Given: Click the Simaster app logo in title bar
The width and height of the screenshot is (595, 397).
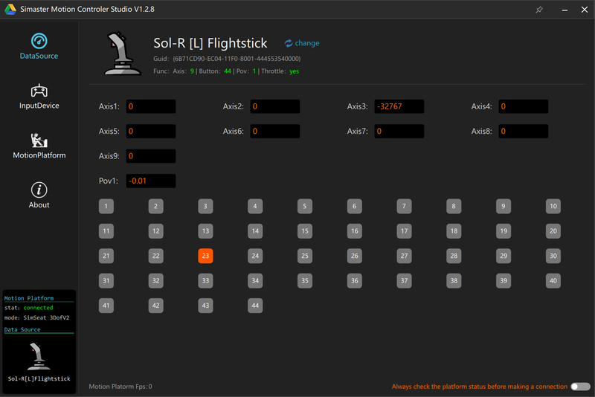Looking at the screenshot, I should (10, 10).
